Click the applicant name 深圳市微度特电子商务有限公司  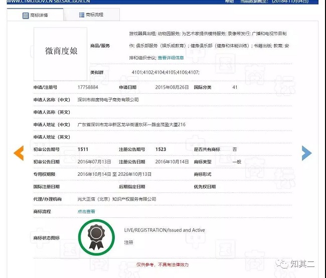(108, 100)
